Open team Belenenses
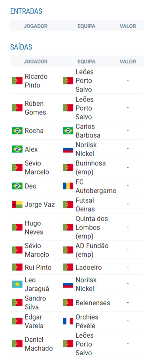The width and height of the screenshot is (152, 364). pos(93,303)
